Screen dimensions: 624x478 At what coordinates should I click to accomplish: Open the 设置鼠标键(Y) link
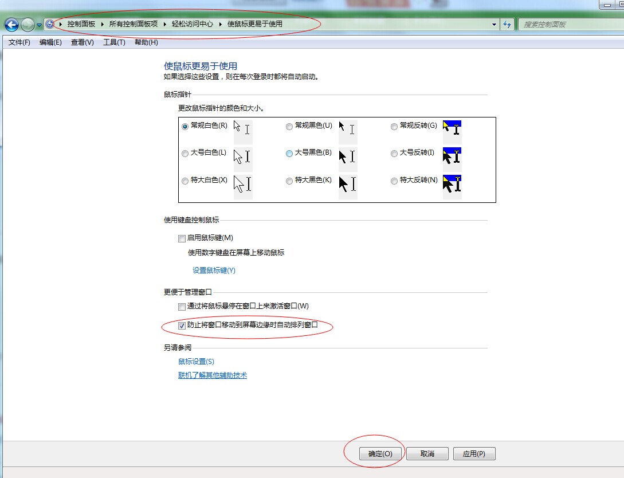214,271
